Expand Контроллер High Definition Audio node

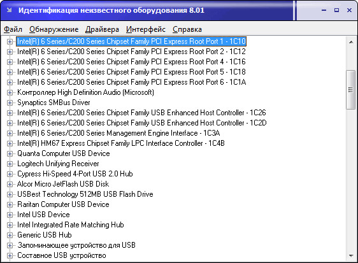10,92
